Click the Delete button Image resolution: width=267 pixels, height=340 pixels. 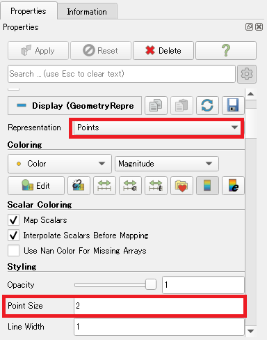(x=163, y=50)
